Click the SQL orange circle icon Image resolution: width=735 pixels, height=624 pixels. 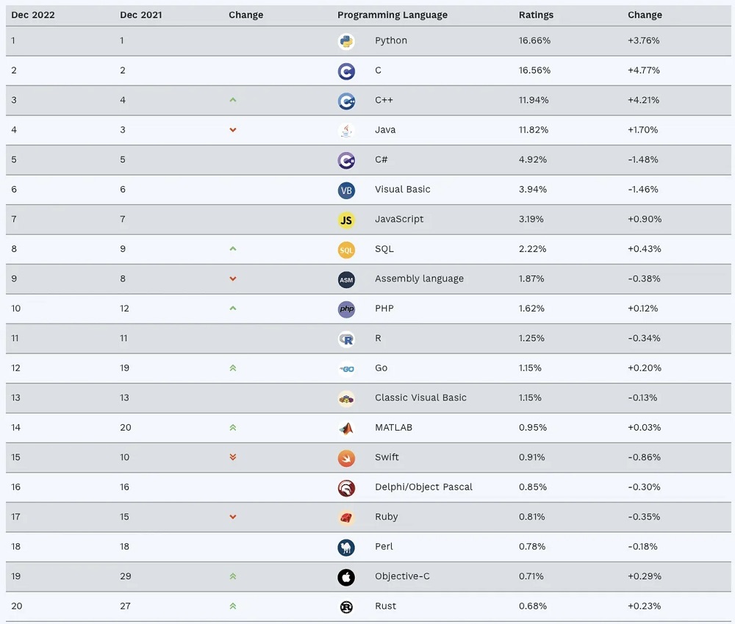click(346, 250)
